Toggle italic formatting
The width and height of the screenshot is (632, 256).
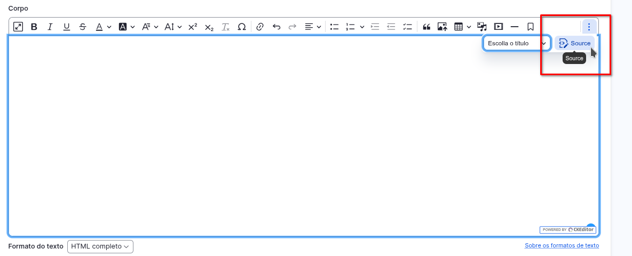(x=50, y=27)
